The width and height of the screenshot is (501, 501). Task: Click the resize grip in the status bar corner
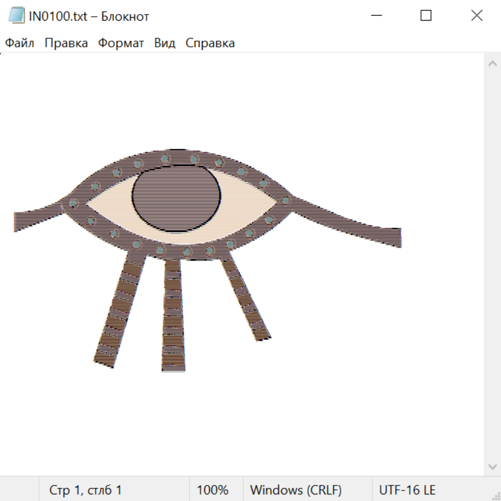(495, 495)
